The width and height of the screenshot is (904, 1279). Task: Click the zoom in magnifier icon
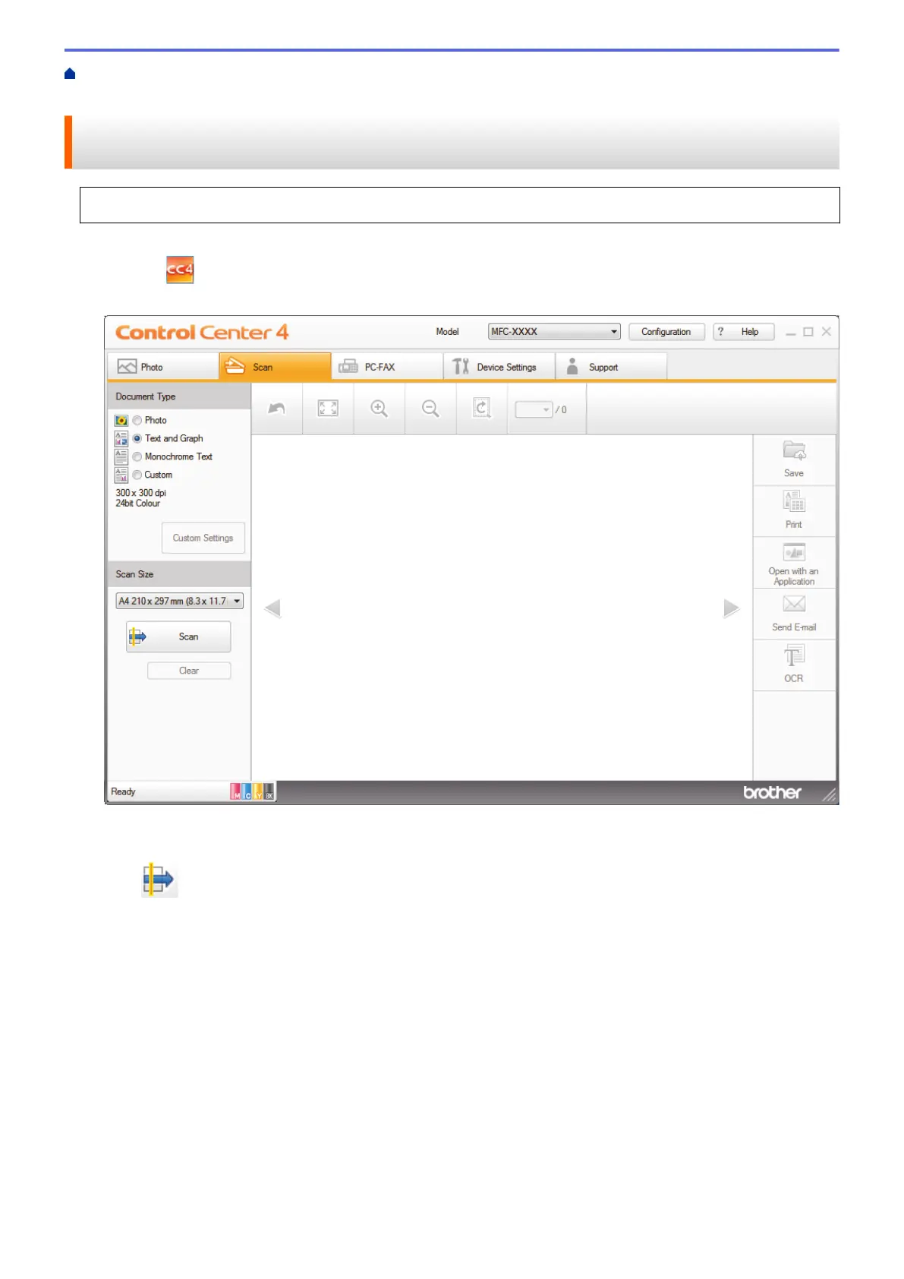click(x=379, y=409)
